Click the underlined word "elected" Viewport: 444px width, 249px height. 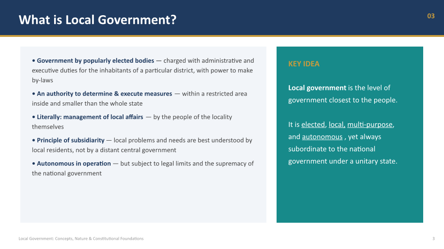pyautogui.click(x=313, y=125)
